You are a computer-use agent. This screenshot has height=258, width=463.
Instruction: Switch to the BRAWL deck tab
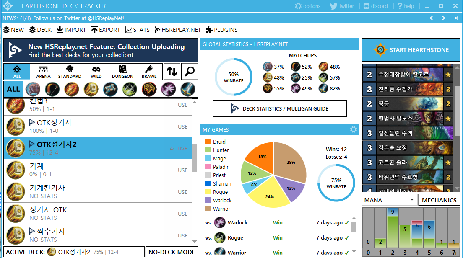[x=149, y=72]
